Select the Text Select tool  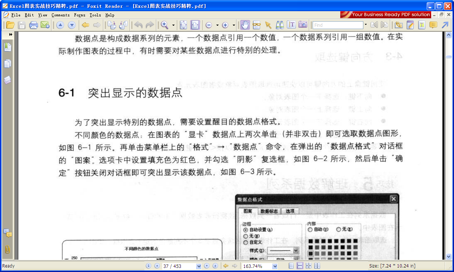[291, 25]
